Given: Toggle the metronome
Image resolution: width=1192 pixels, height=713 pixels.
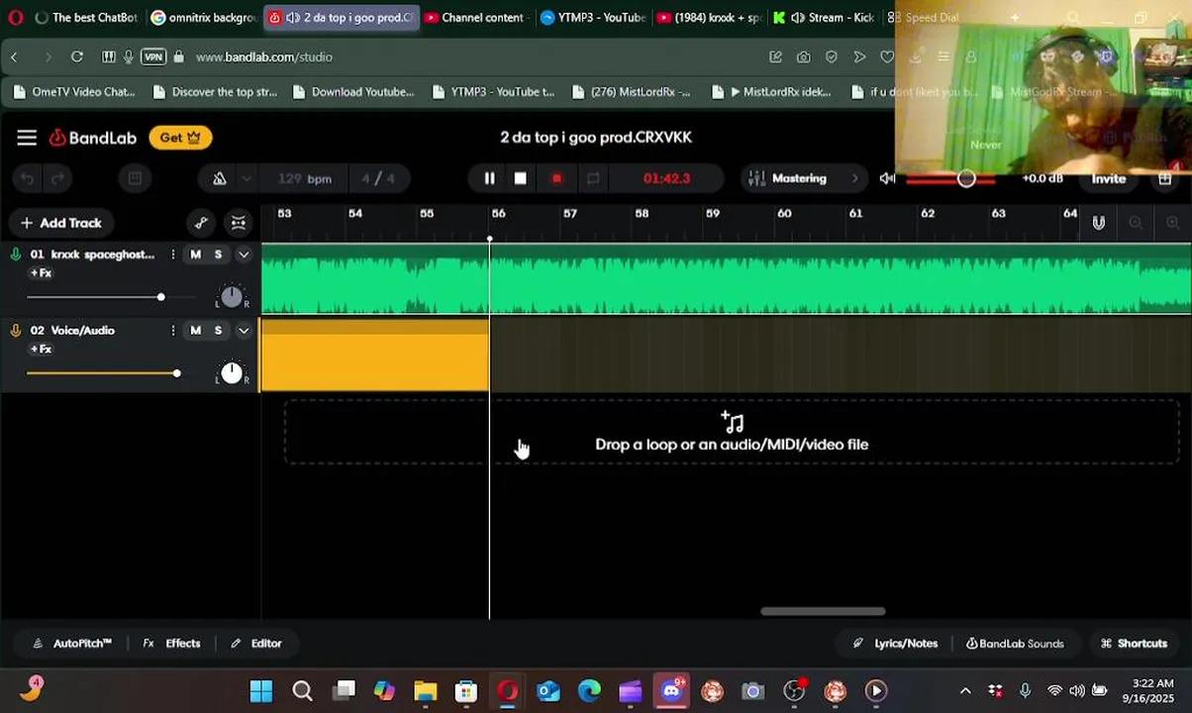Looking at the screenshot, I should point(220,178).
